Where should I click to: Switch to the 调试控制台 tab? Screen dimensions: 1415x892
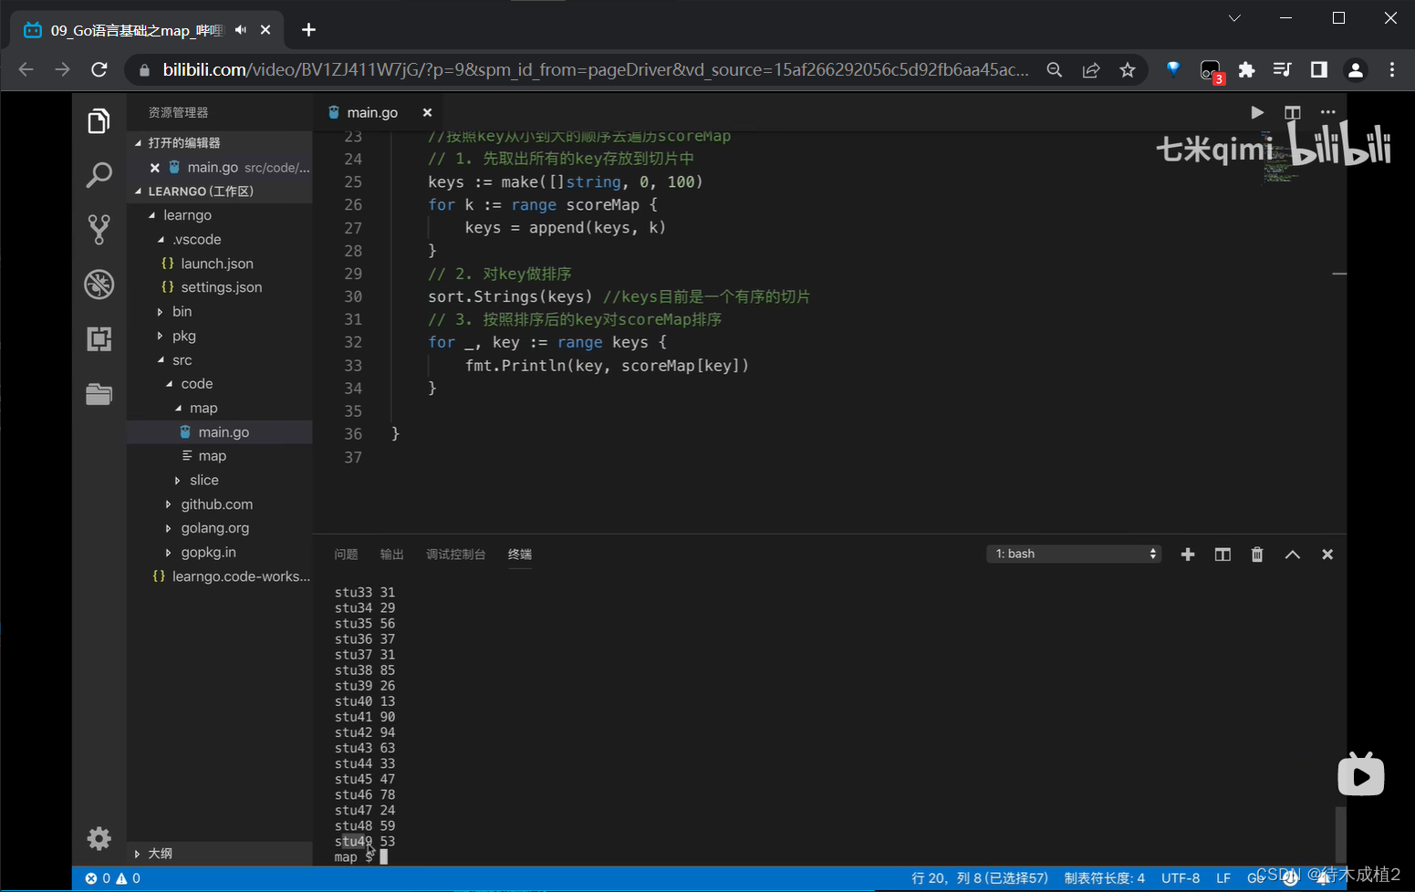455,555
